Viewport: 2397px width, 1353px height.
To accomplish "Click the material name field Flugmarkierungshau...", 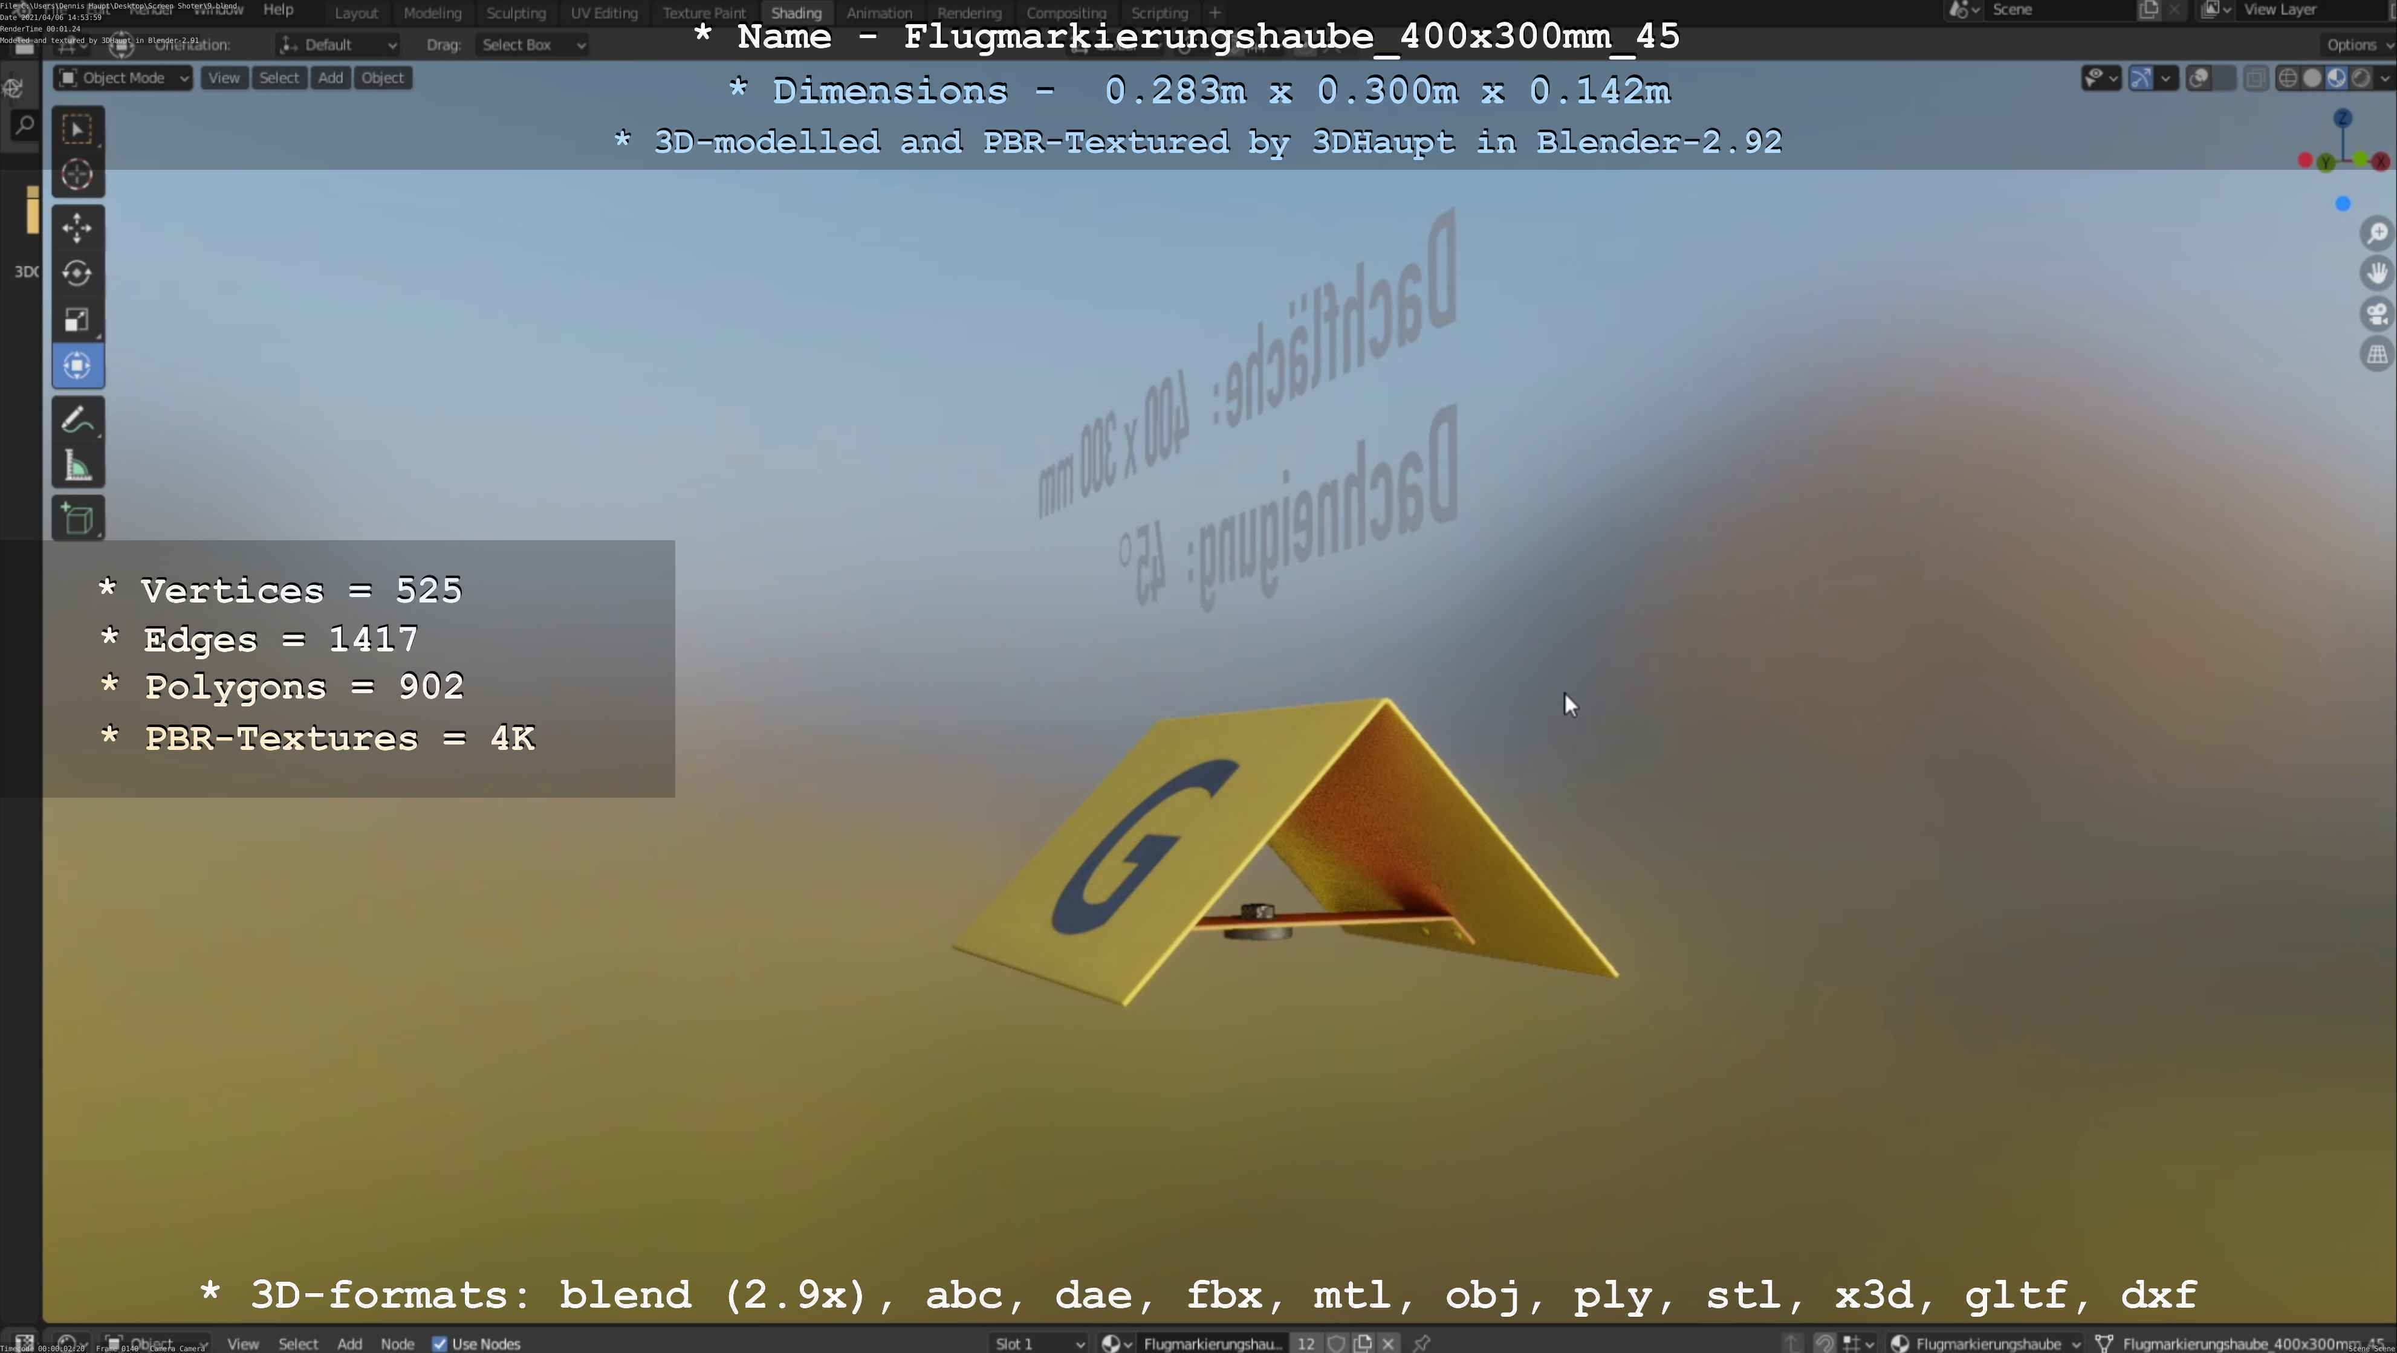I will [x=1211, y=1344].
